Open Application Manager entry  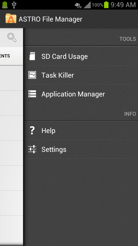pyautogui.click(x=80, y=94)
